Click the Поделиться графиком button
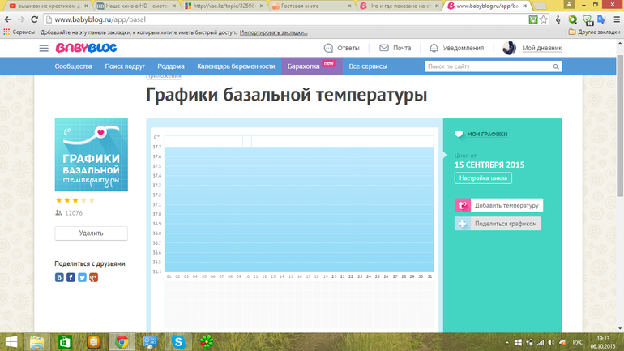 498,224
